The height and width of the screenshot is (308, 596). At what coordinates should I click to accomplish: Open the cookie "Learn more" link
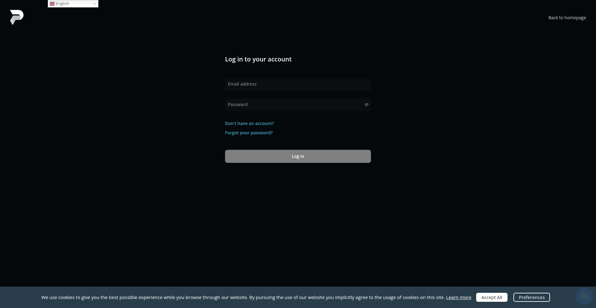click(x=458, y=297)
